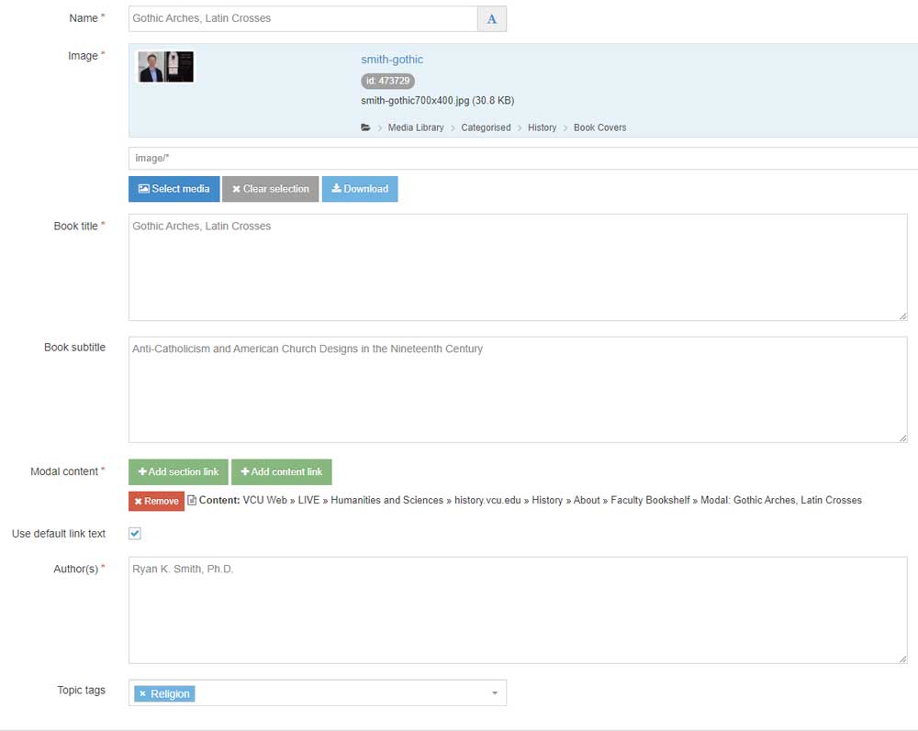Click the 'A' icon beside the Name field
The width and height of the screenshot is (918, 731).
pyautogui.click(x=491, y=18)
